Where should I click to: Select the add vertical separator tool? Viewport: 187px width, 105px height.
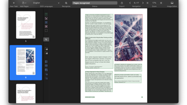click(46, 62)
